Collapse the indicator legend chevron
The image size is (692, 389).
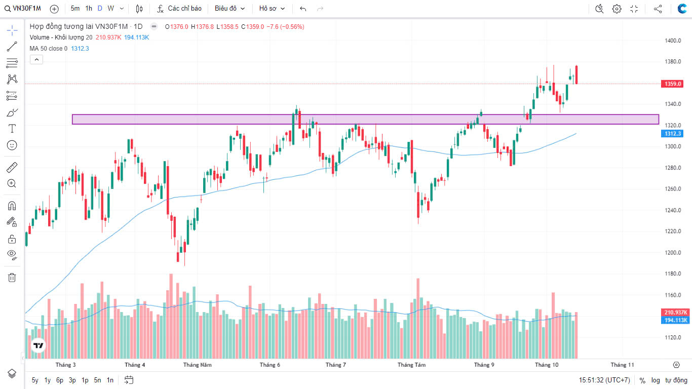36,60
